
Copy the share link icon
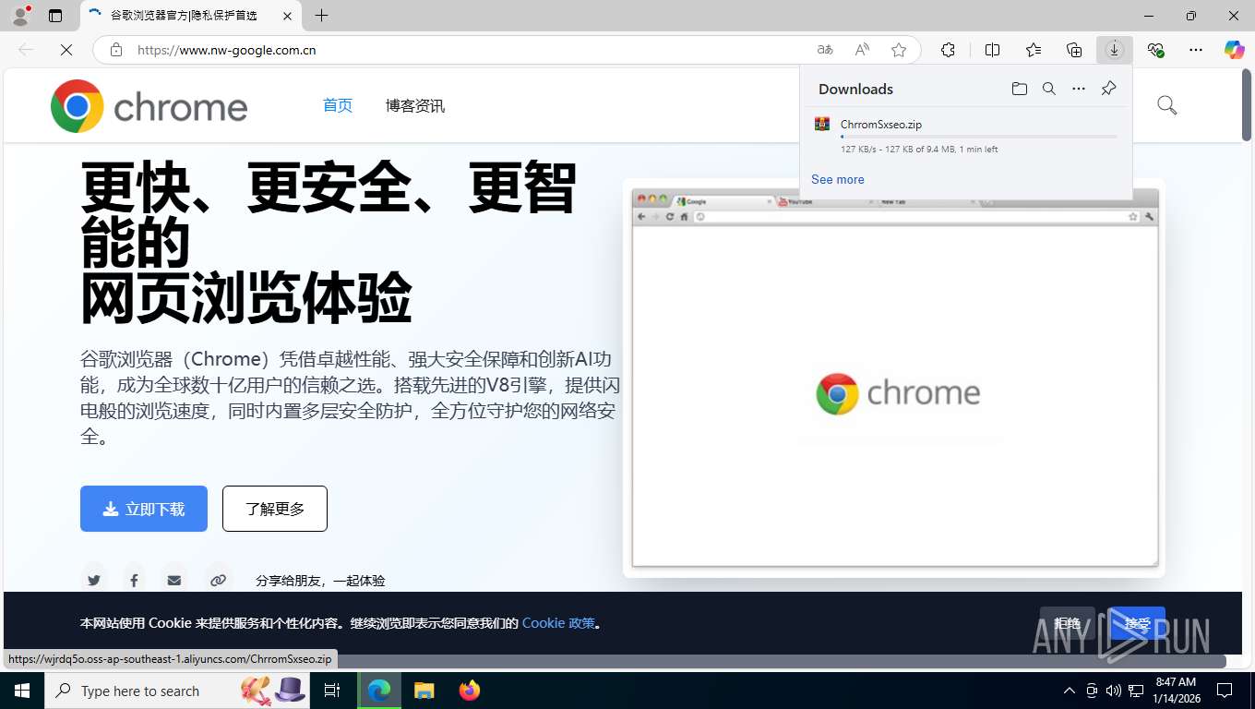219,581
